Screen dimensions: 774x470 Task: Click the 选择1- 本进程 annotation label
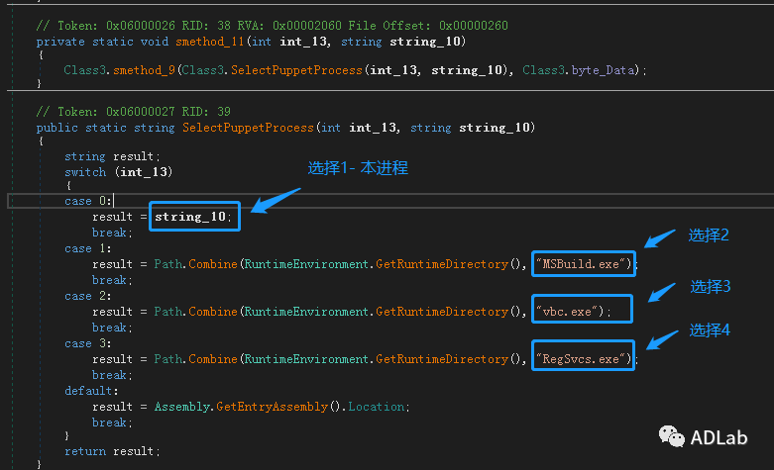pos(358,168)
